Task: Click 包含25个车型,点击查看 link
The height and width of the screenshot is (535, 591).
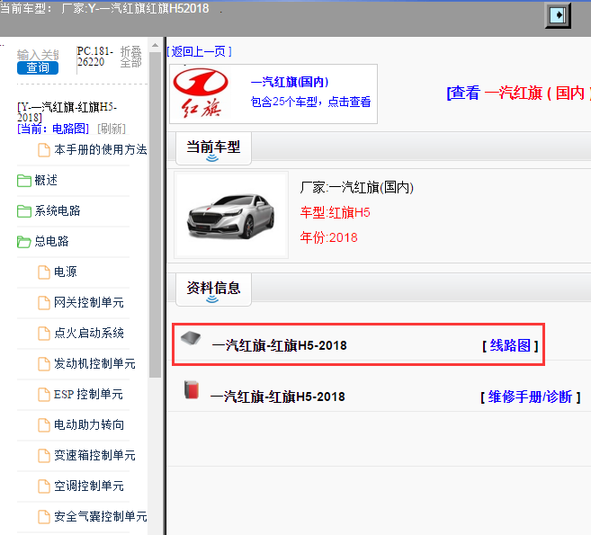Action: coord(310,102)
